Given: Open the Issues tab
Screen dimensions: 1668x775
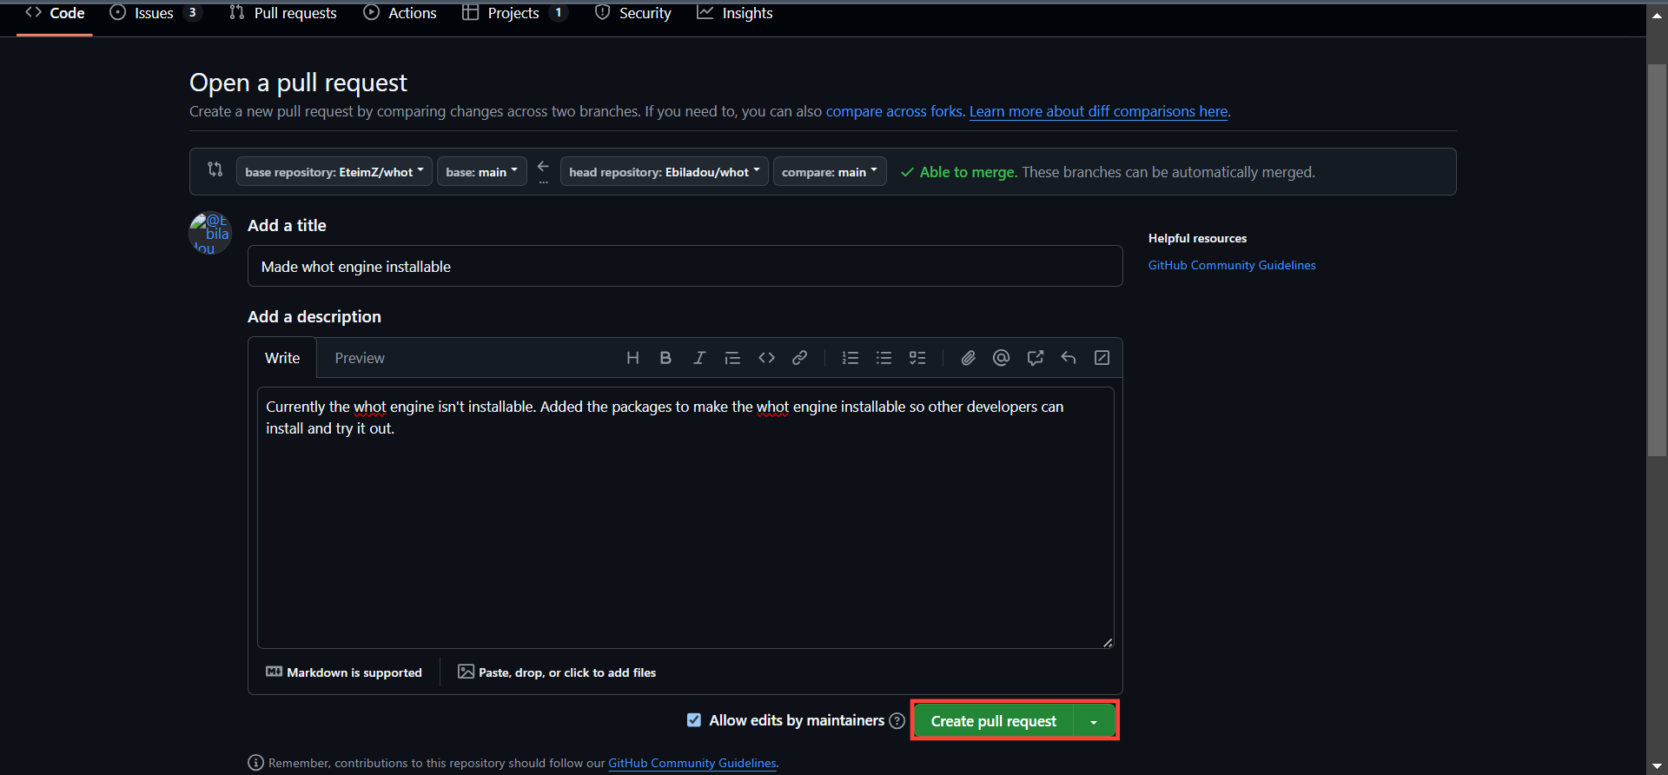Looking at the screenshot, I should pyautogui.click(x=155, y=13).
